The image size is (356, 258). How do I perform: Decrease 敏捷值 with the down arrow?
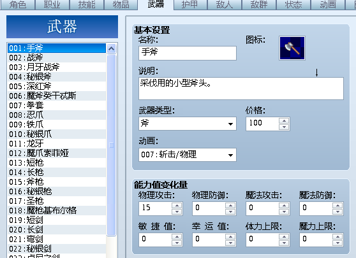coord(177,243)
